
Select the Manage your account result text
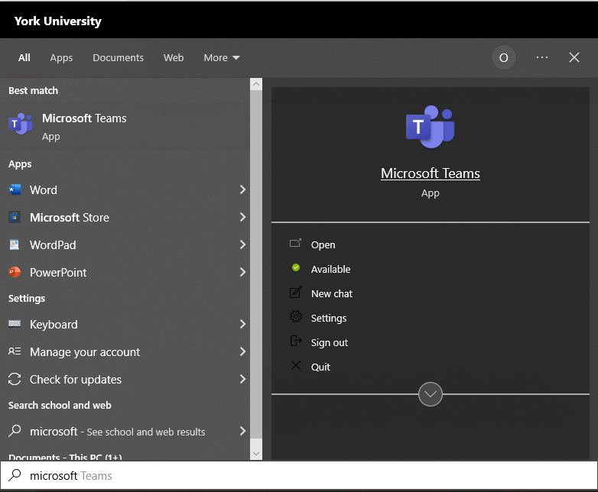[85, 351]
